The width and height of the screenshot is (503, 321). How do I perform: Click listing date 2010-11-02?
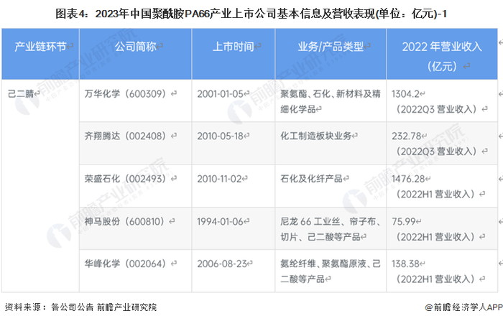click(x=219, y=179)
